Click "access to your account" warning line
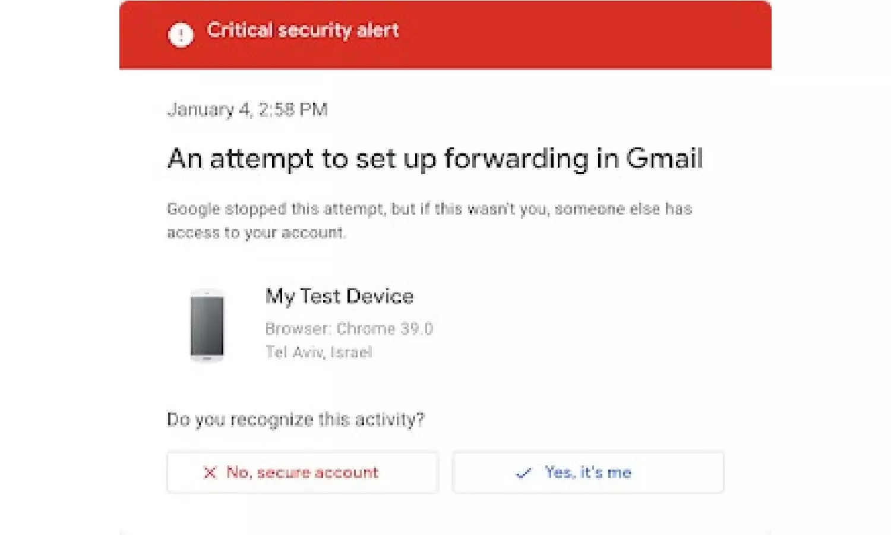This screenshot has width=891, height=535. coord(255,232)
